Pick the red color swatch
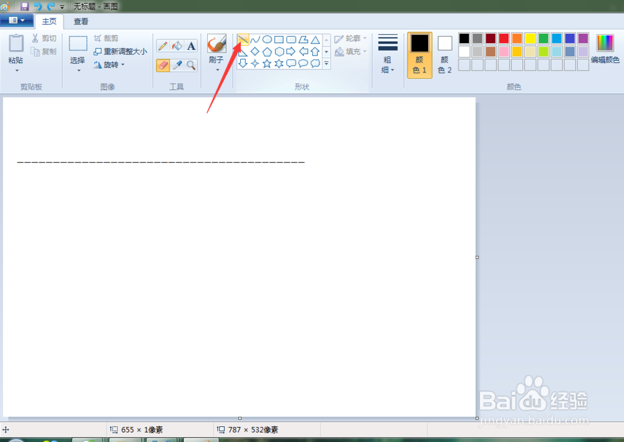Image resolution: width=624 pixels, height=442 pixels. (x=504, y=38)
